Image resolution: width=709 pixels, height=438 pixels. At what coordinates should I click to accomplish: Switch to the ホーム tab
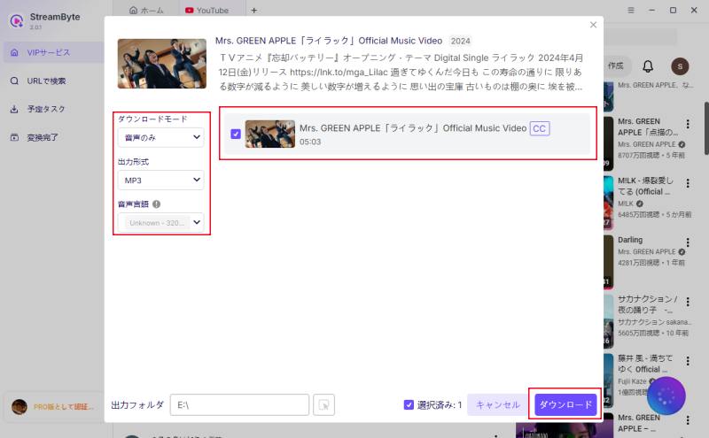tap(146, 10)
